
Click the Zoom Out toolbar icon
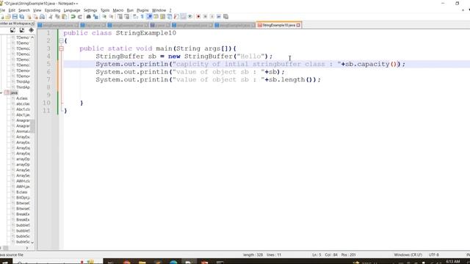[111, 17]
